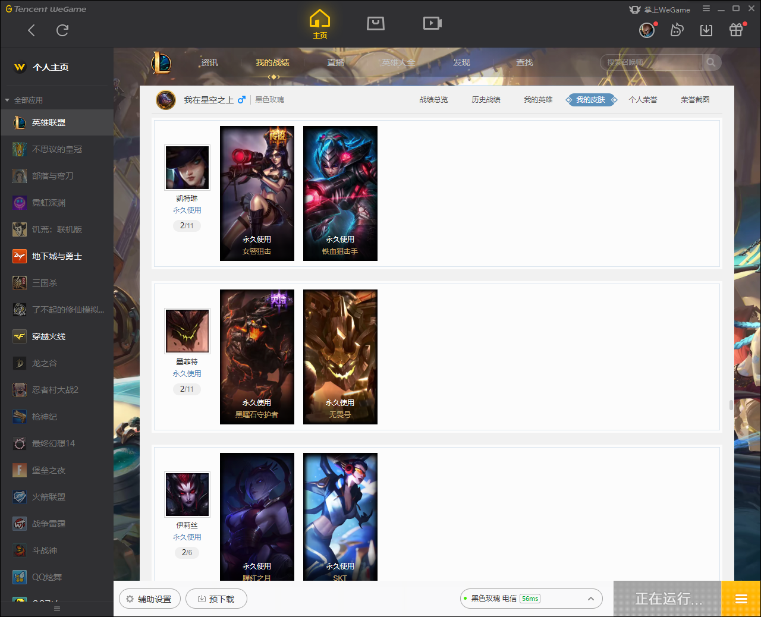This screenshot has width=761, height=617.
Task: Open the user avatar at top right
Action: point(647,30)
